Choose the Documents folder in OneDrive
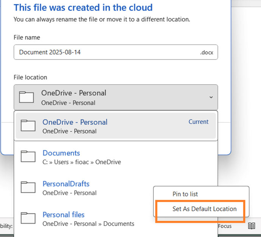The image size is (261, 237). (x=116, y=157)
